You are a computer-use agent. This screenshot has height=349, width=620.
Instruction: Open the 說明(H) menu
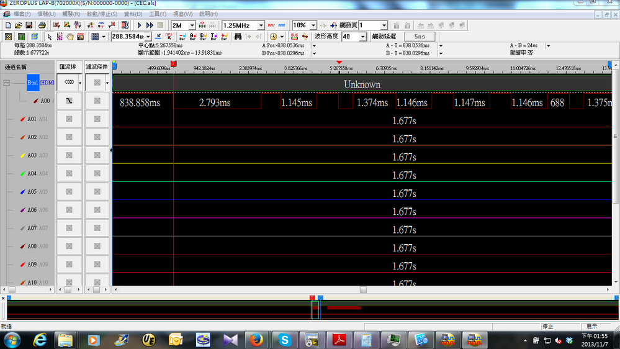(209, 14)
